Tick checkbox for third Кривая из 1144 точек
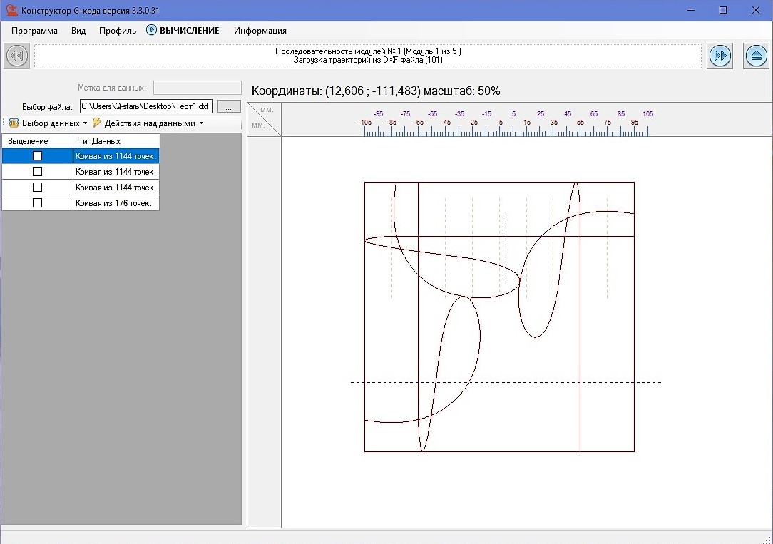Viewport: 773px width, 544px height. point(38,188)
